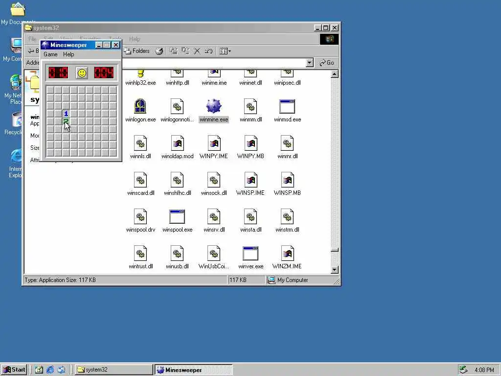Click the Move To toolbar icon
501x376 pixels.
(173, 51)
